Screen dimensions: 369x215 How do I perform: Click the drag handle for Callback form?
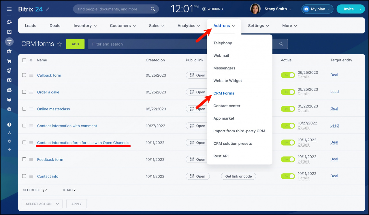(31, 75)
